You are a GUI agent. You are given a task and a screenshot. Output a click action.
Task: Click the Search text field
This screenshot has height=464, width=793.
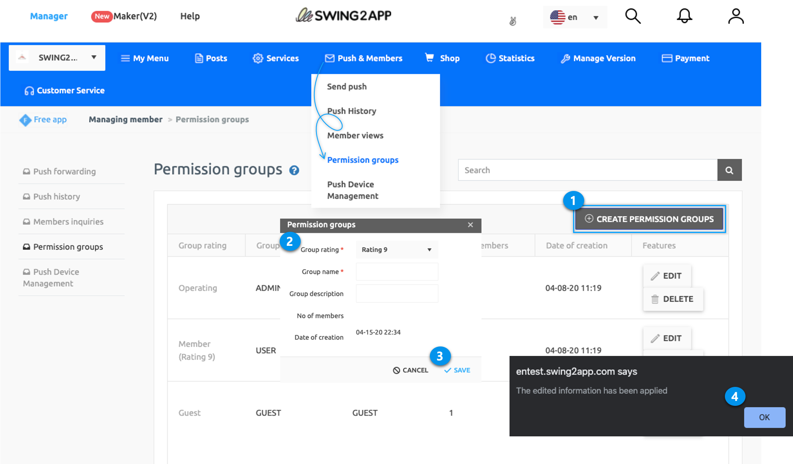[588, 170]
